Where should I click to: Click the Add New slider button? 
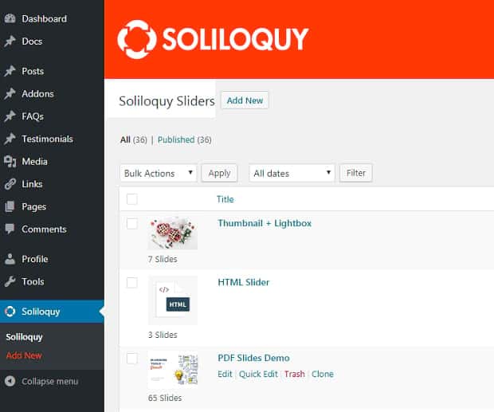(245, 100)
